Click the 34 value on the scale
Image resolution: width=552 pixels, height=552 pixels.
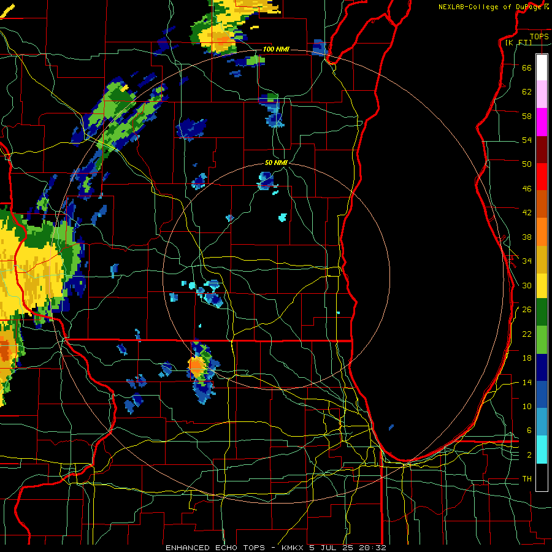[x=527, y=261]
